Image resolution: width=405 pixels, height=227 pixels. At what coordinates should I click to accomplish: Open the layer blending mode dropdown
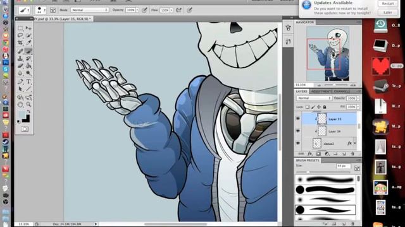314,98
